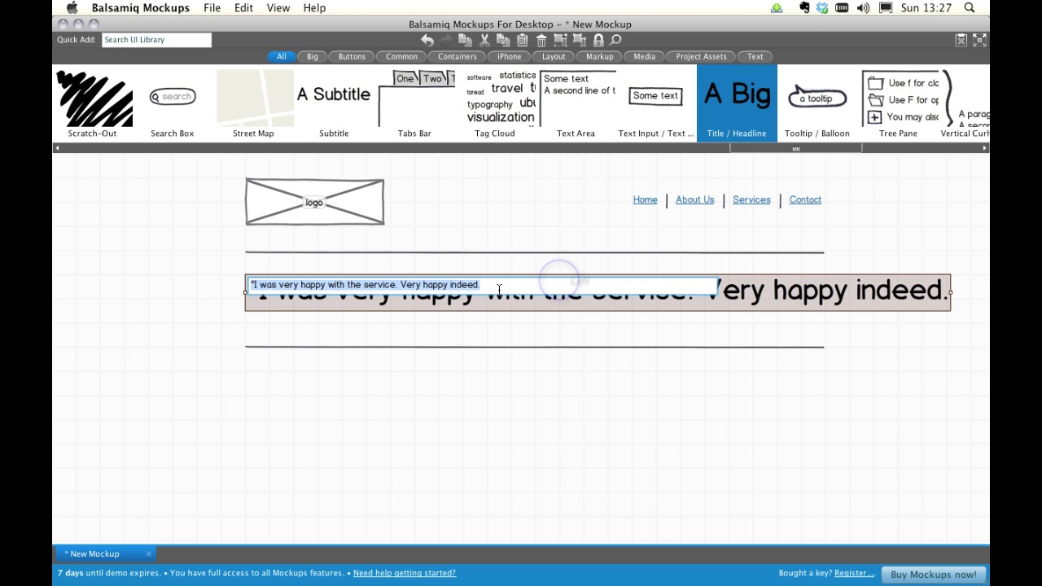
Task: Click the Ungroup icon in toolbar
Action: click(x=580, y=40)
